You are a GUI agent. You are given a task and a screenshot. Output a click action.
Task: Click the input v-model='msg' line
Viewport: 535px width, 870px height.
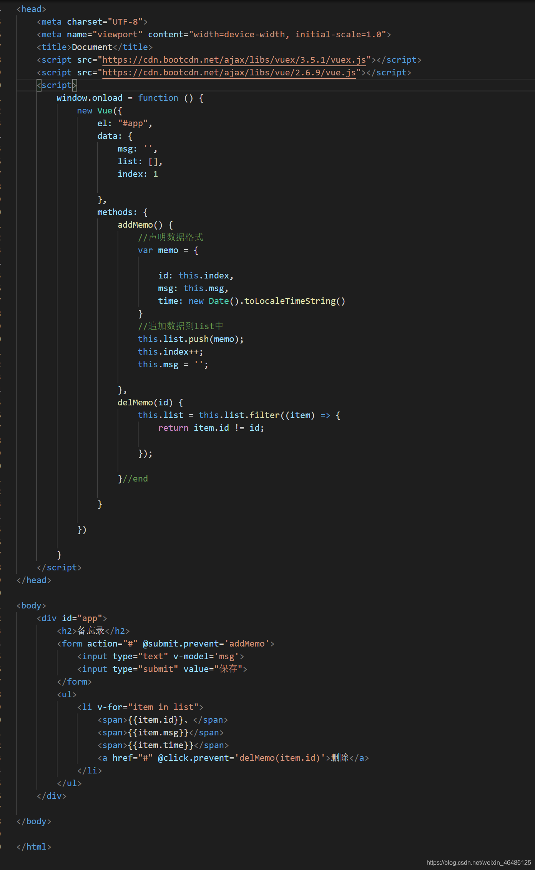coord(161,657)
